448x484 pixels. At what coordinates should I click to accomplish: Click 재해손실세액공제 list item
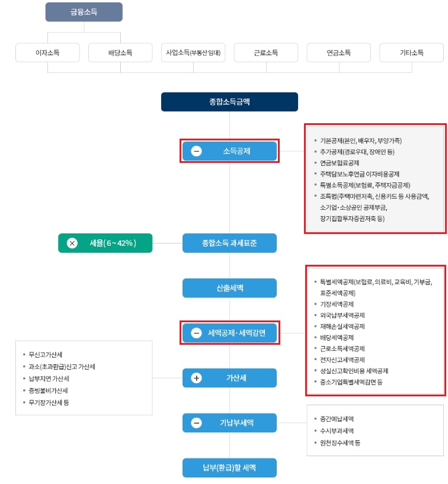coord(343,326)
